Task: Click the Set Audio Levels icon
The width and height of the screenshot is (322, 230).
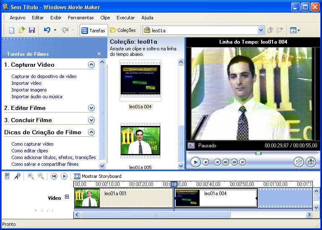Action: 7,176
